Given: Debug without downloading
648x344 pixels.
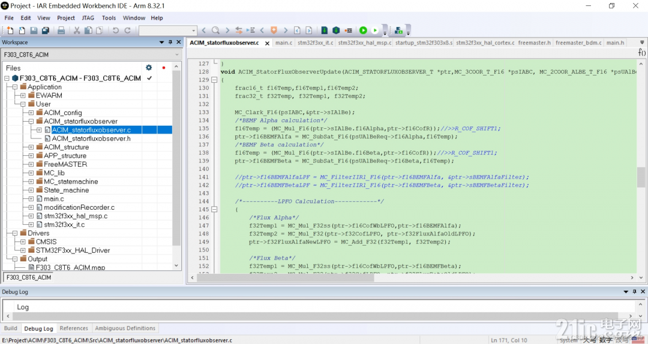Looking at the screenshot, I should [375, 30].
